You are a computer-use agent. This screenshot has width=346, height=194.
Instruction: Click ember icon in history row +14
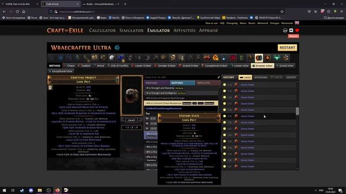(x=236, y=85)
